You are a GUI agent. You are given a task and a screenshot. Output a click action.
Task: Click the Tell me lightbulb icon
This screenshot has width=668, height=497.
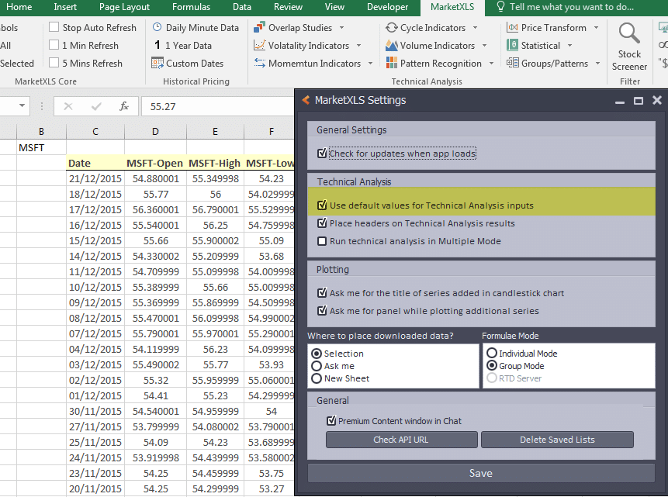[500, 7]
